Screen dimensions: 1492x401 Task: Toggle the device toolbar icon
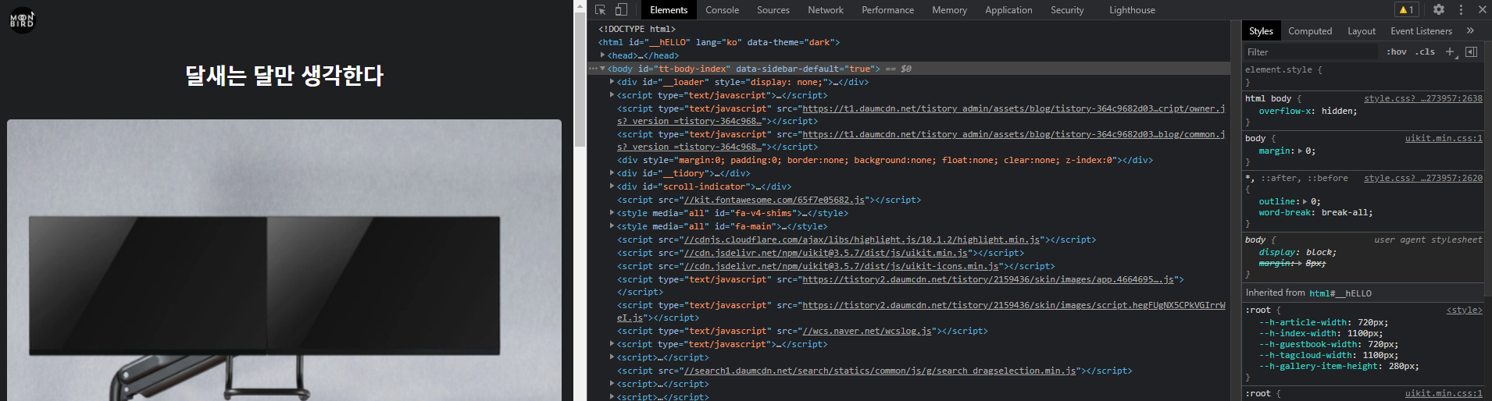[621, 10]
